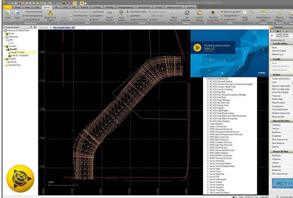The width and height of the screenshot is (293, 198).
Task: Open the File menu tab
Action: pos(8,7)
